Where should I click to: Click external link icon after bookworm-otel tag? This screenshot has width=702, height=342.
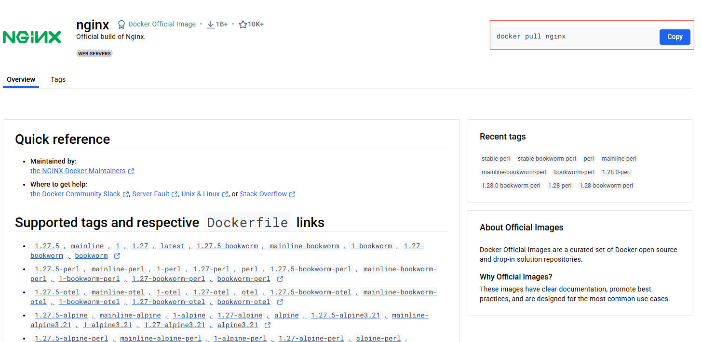pos(280,302)
